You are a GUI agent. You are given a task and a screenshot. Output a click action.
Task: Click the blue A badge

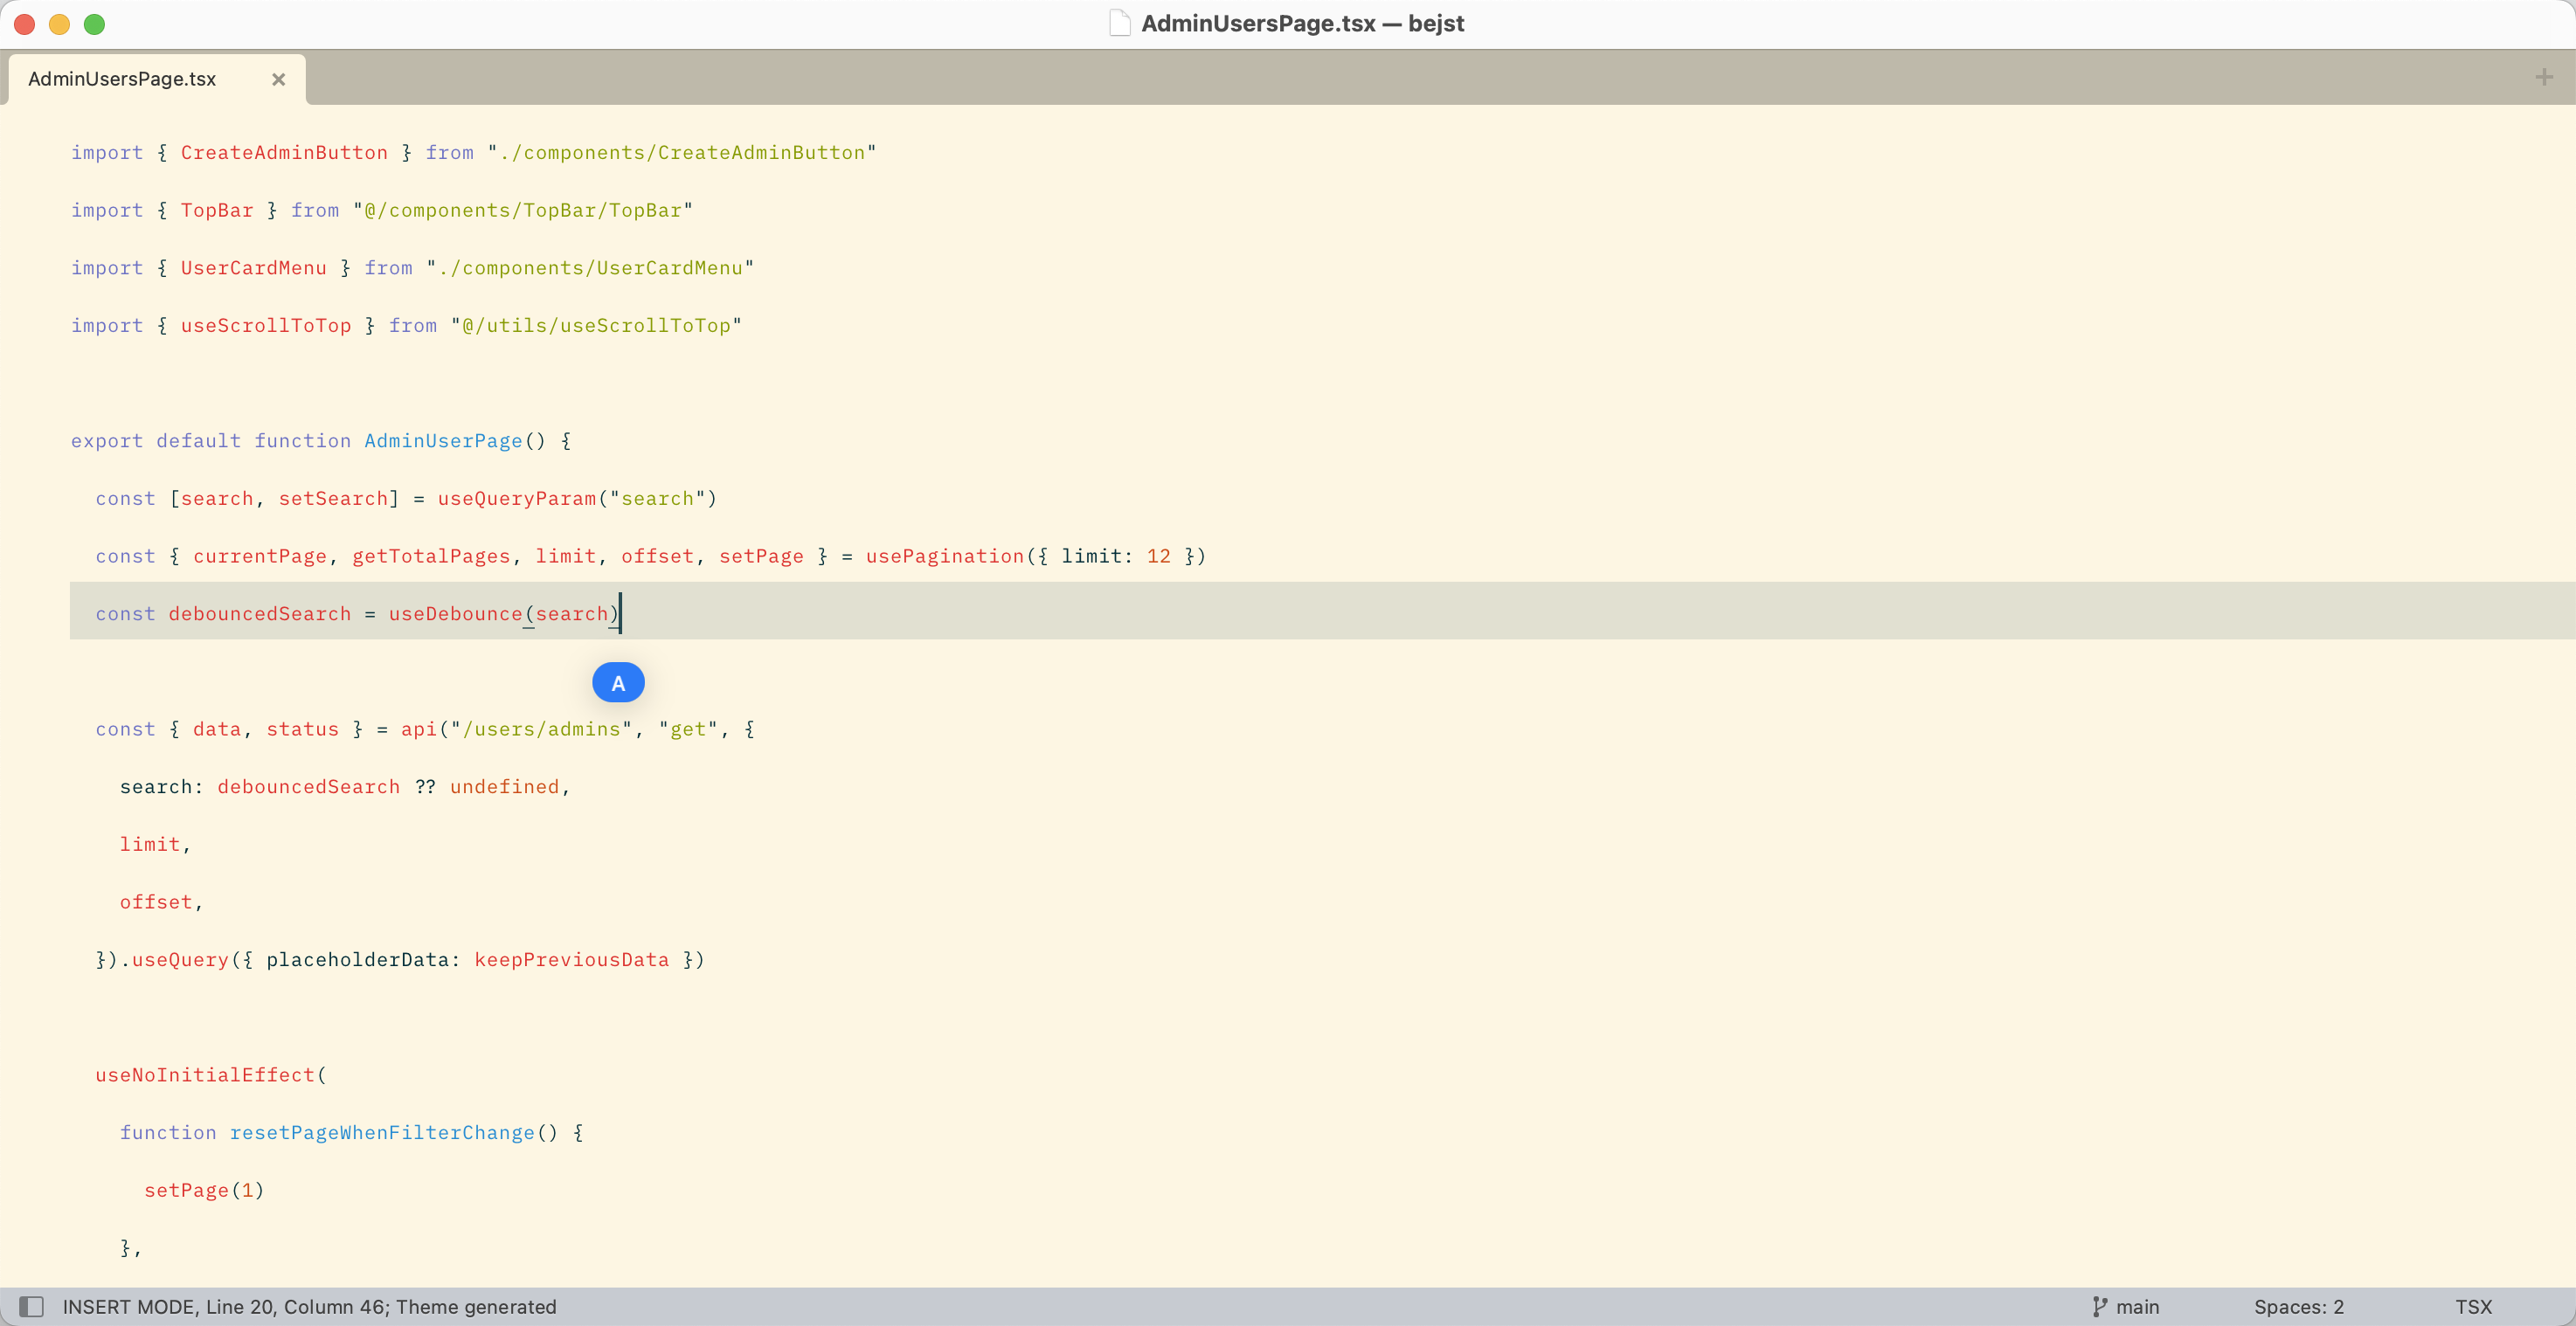618,683
